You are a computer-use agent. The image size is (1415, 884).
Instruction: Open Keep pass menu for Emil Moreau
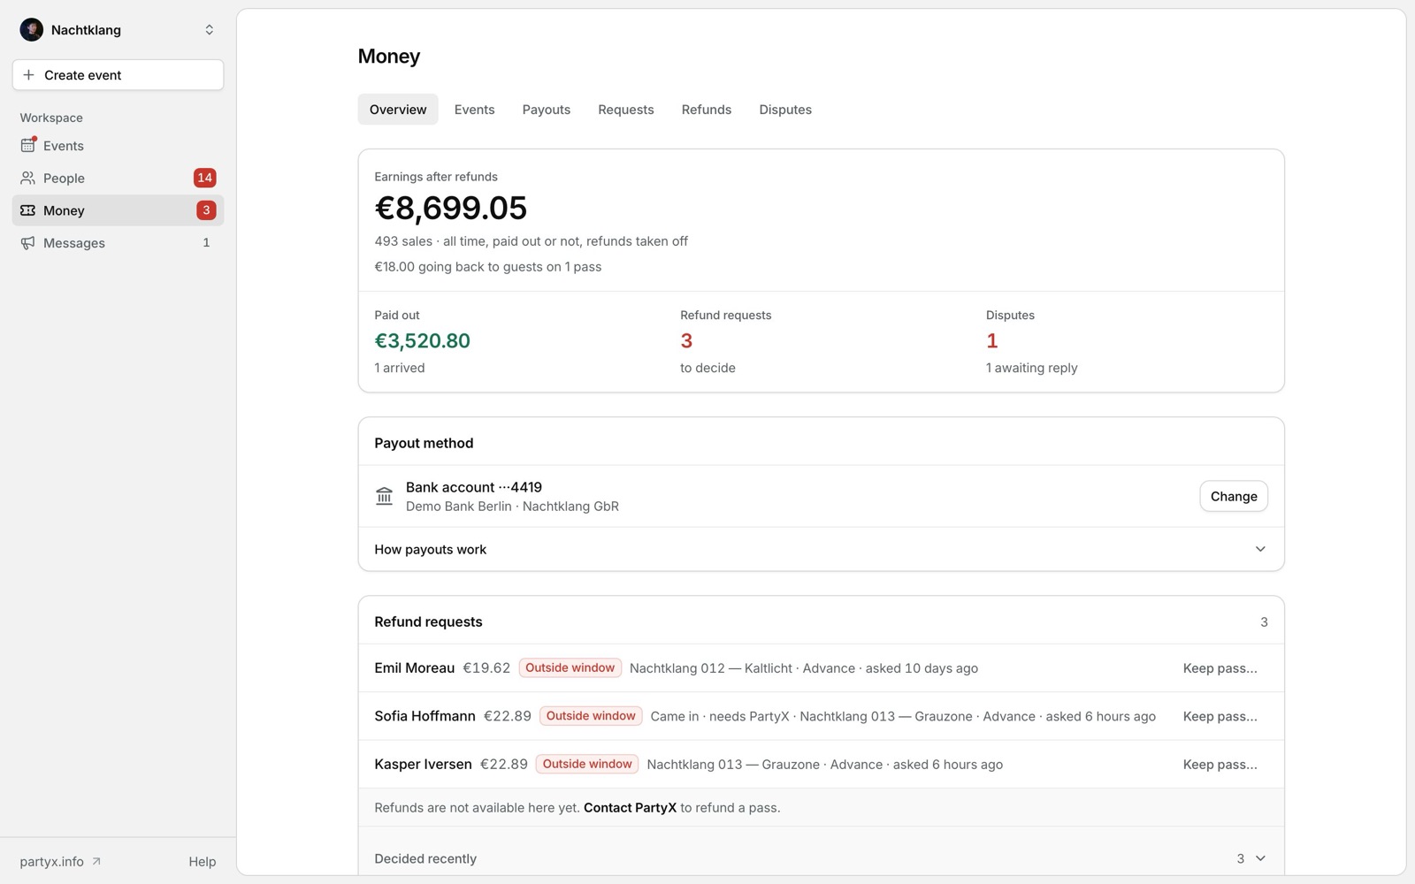tap(1220, 668)
